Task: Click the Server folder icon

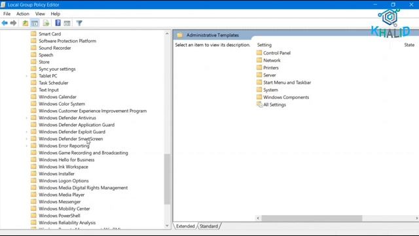Action: point(259,75)
